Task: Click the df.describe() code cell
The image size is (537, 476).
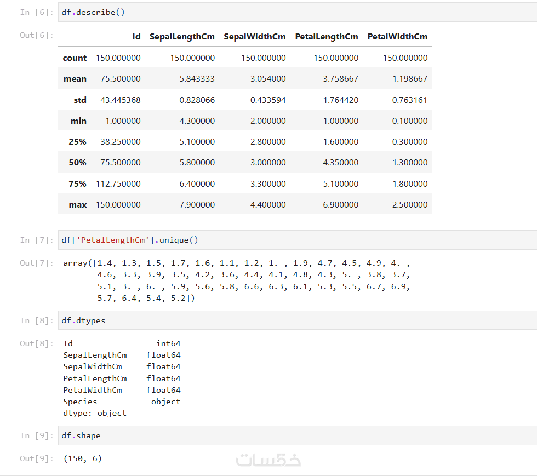Action: click(296, 12)
